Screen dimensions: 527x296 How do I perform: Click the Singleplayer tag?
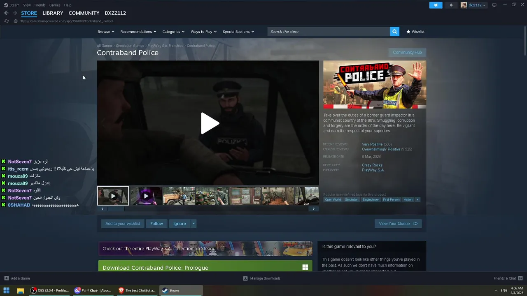tap(371, 199)
